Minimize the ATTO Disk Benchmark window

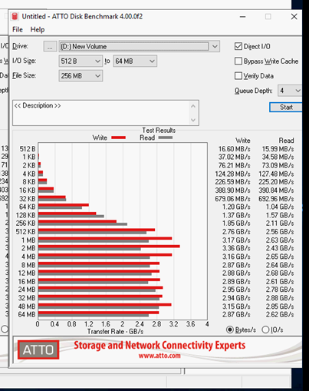pos(243,17)
